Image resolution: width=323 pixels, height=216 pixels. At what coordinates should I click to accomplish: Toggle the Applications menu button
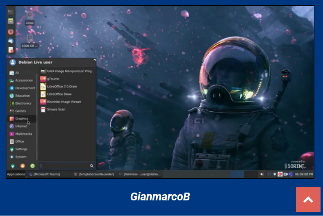click(x=16, y=174)
